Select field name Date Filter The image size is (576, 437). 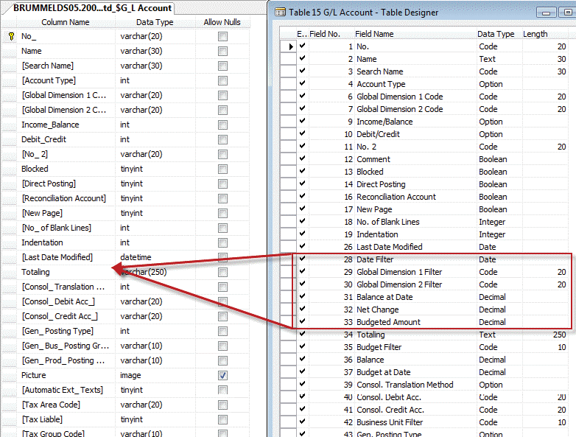tap(375, 259)
